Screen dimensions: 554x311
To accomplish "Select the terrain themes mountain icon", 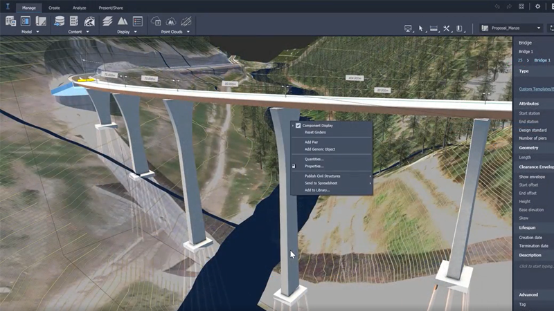I will (123, 21).
